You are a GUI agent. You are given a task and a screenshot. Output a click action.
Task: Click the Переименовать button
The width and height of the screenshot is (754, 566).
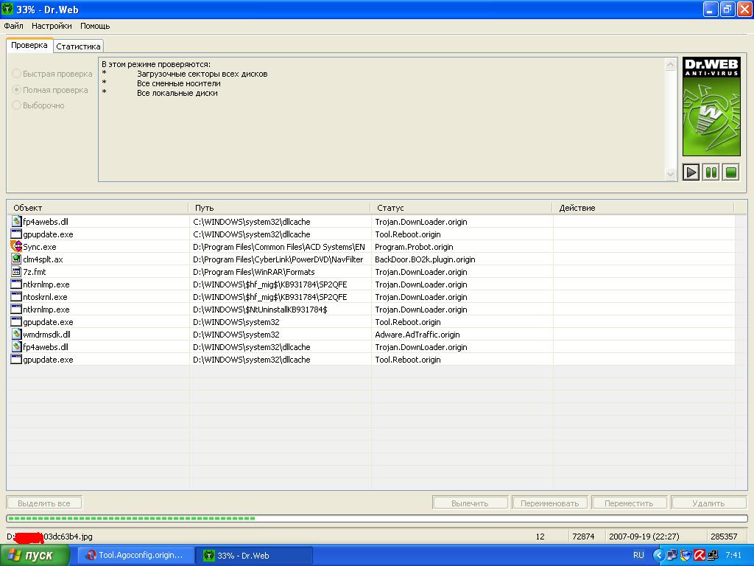coord(549,503)
